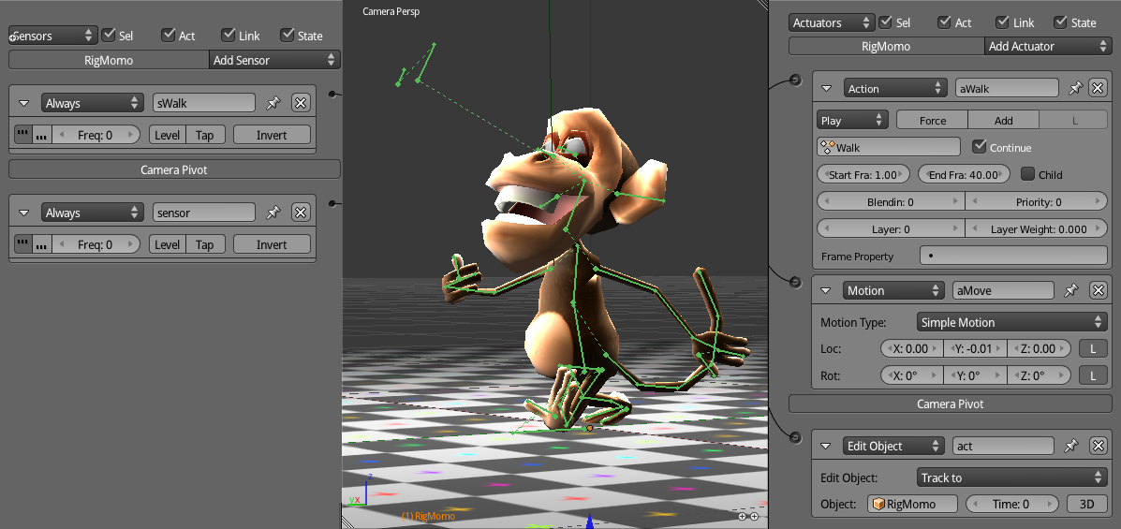Toggle the Child checkbox
This screenshot has height=529, width=1121.
(1027, 174)
